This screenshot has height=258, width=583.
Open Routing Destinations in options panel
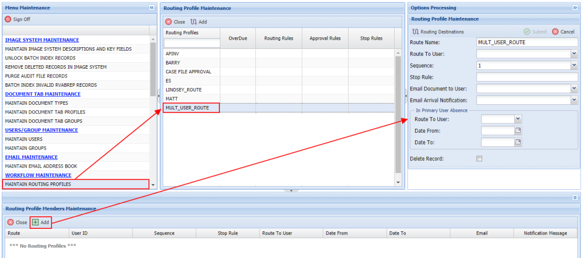(438, 32)
